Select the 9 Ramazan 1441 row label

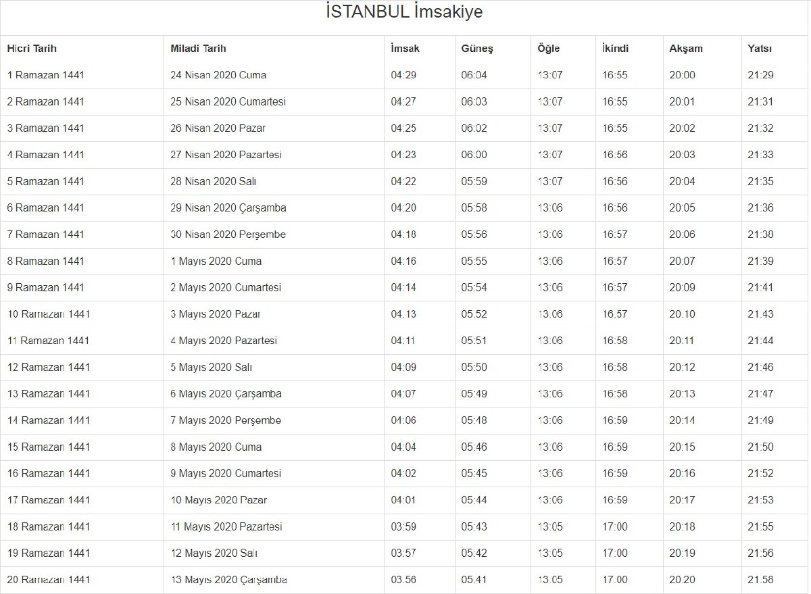[45, 287]
